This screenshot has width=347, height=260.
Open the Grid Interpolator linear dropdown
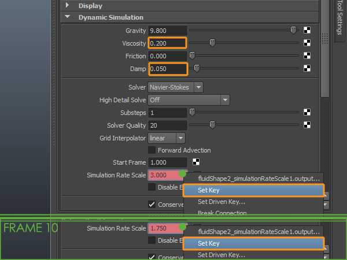(167, 138)
